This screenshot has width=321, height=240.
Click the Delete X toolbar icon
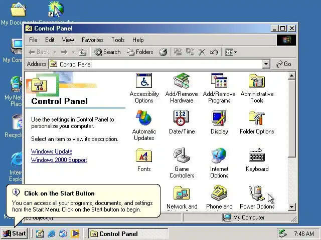[202, 52]
